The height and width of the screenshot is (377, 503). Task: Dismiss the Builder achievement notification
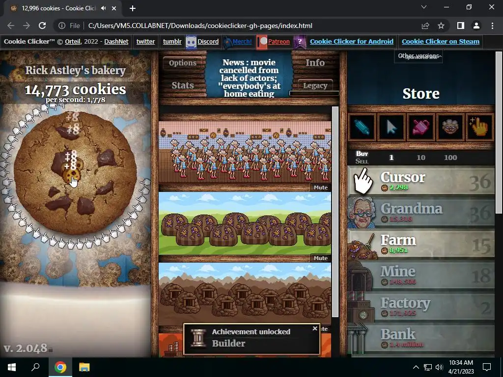(315, 328)
